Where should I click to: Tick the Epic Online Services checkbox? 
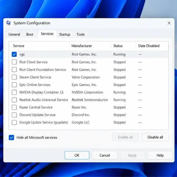14,85
